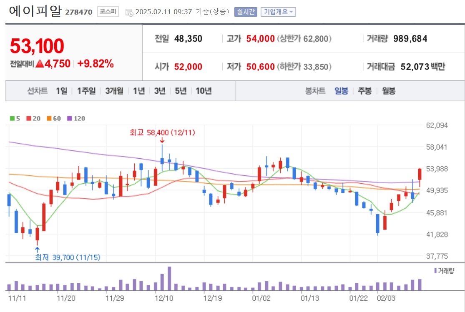Show the 10년 line chart

pos(204,91)
